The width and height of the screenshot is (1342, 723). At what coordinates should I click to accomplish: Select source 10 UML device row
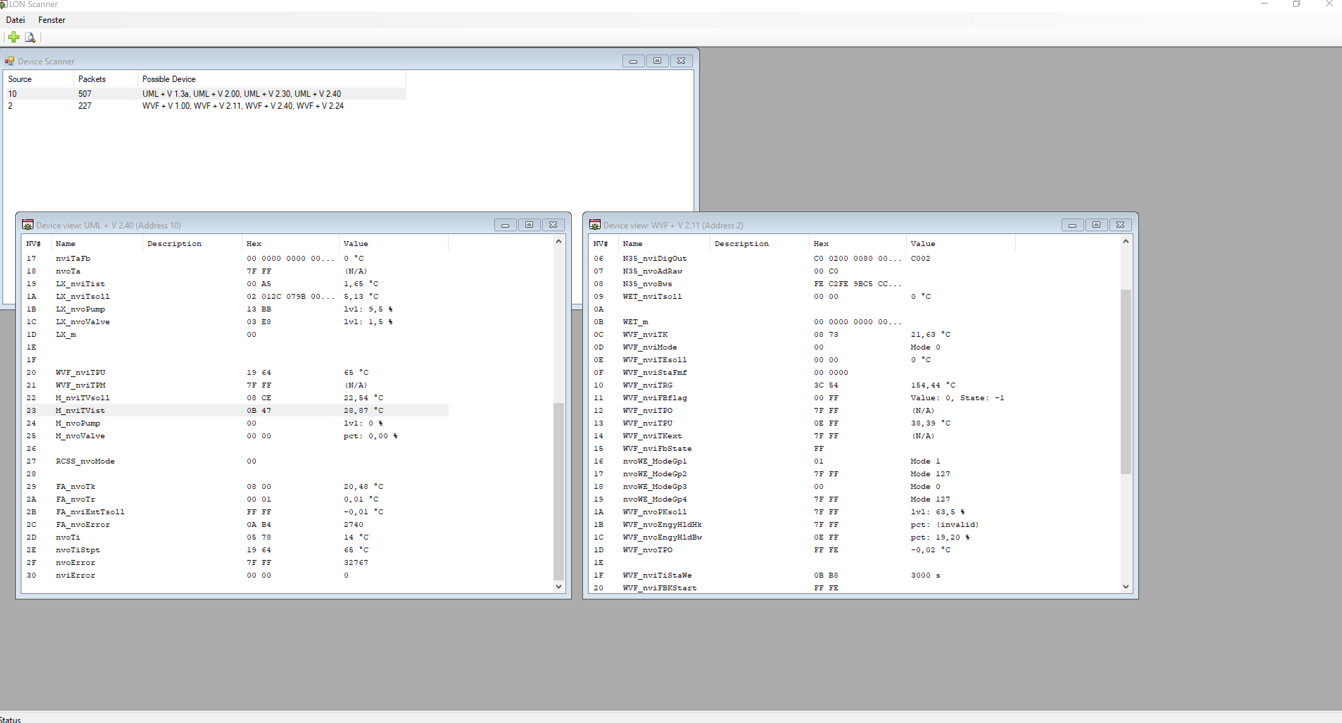206,94
